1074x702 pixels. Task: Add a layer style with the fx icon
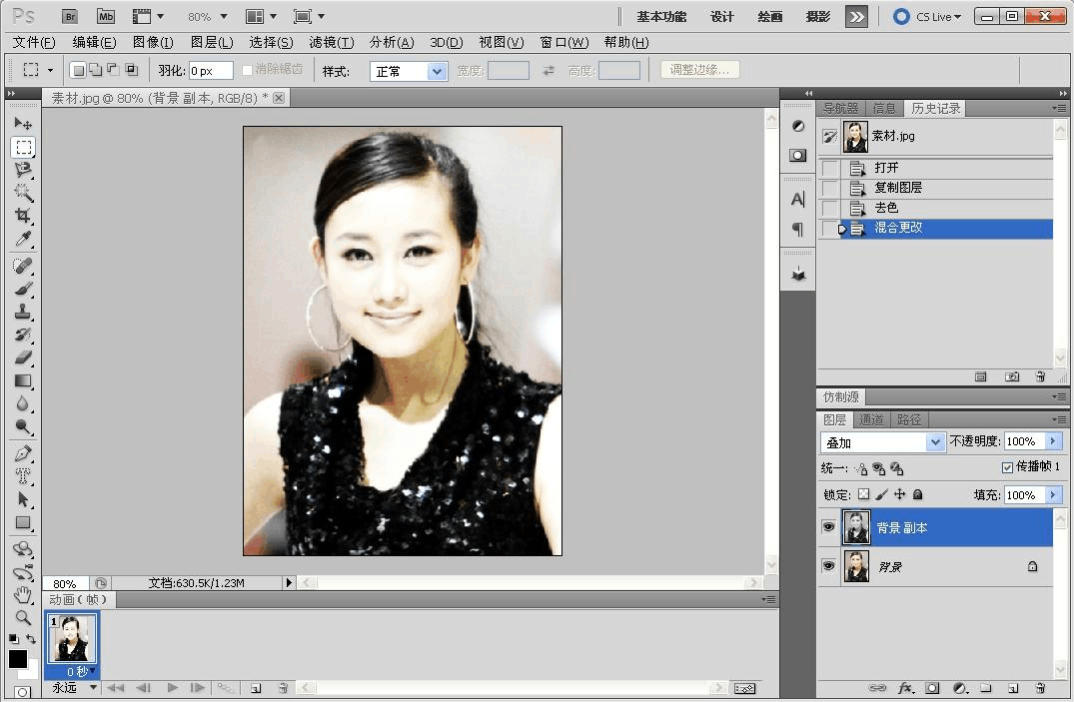pyautogui.click(x=905, y=688)
